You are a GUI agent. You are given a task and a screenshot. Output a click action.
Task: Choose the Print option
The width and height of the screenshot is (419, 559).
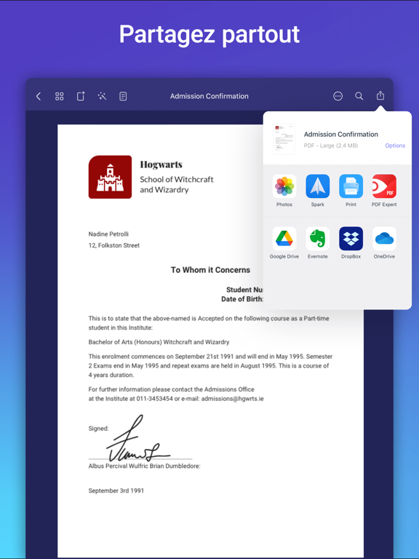(351, 191)
